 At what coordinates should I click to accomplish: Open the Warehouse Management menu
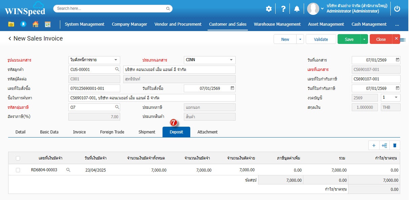click(277, 24)
